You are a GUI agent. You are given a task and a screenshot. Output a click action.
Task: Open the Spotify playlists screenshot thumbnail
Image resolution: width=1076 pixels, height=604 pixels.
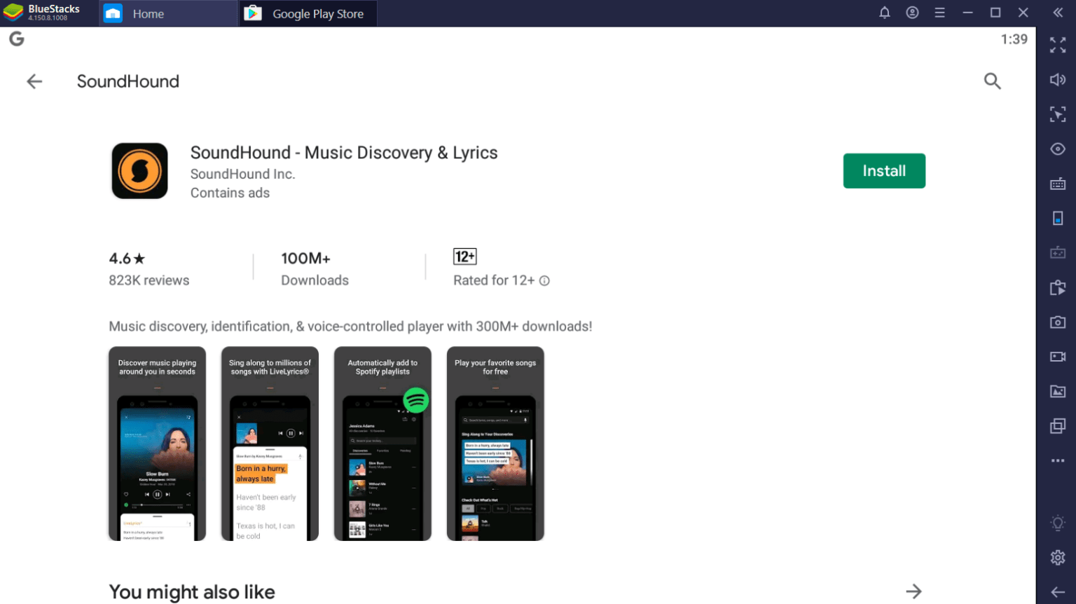pos(382,443)
